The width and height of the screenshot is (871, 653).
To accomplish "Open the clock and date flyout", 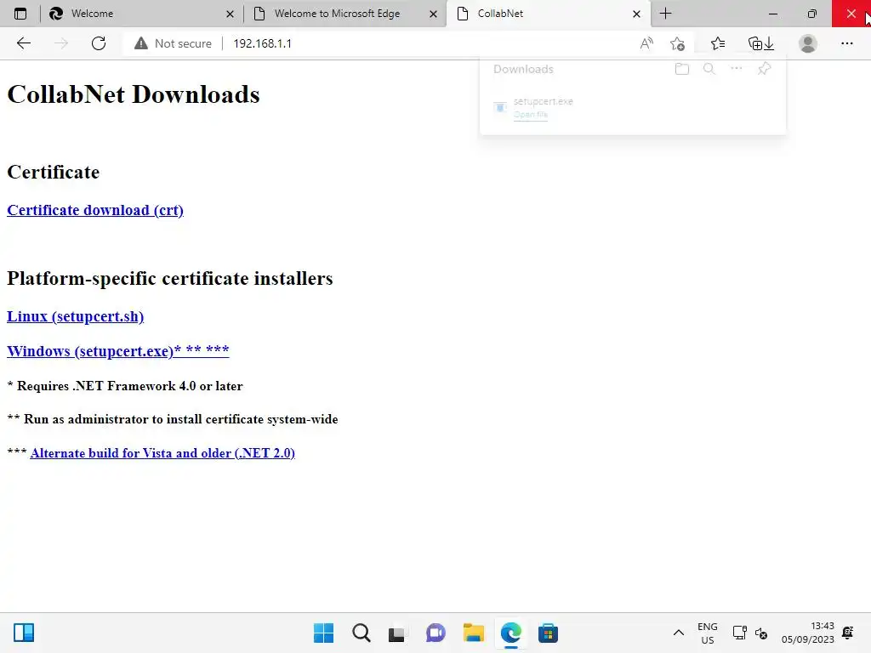I will pyautogui.click(x=807, y=633).
